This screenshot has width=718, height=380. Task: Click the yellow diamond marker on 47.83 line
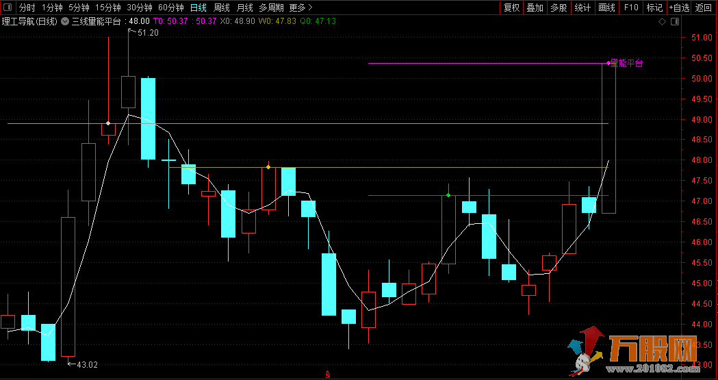268,167
